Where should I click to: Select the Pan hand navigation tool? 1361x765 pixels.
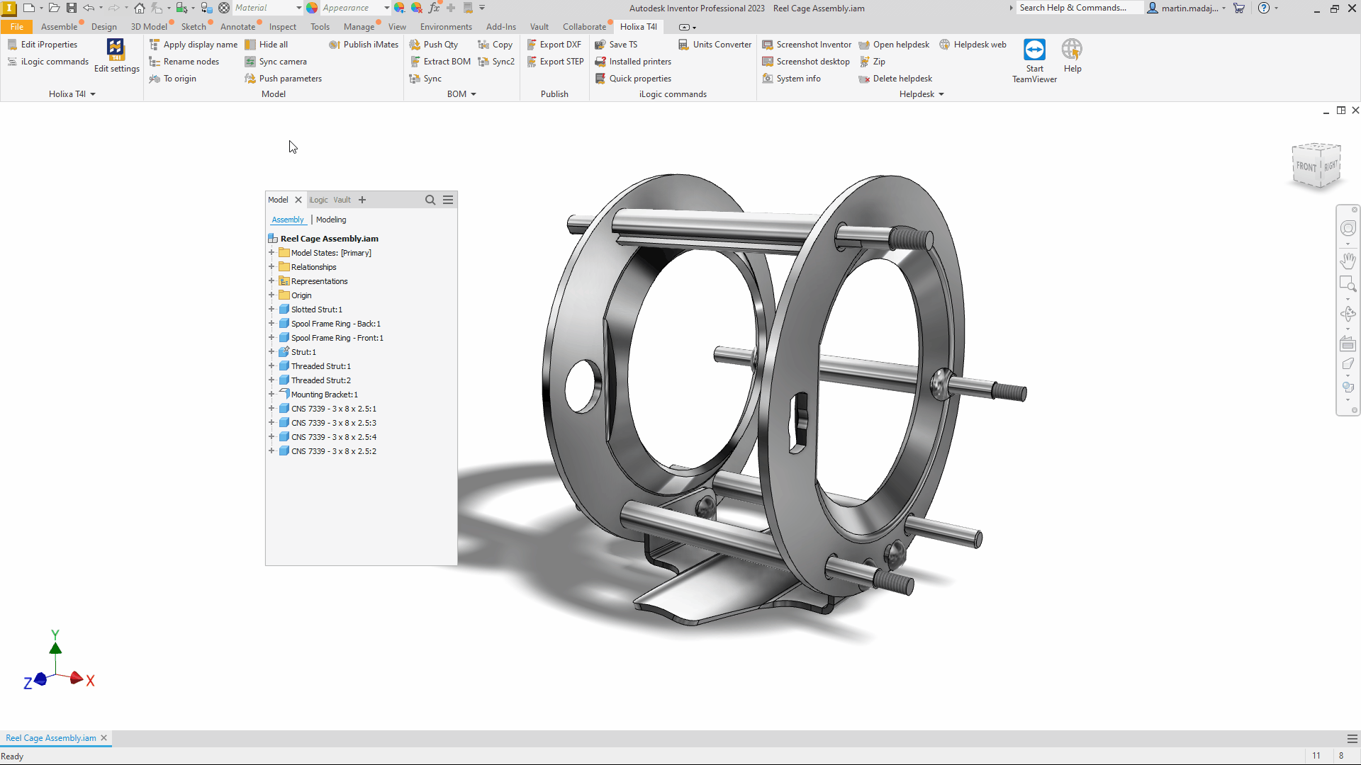tap(1348, 261)
